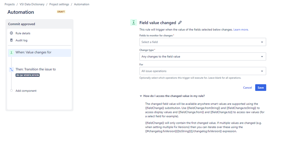Click the Audit log document icon

pos(11,40)
